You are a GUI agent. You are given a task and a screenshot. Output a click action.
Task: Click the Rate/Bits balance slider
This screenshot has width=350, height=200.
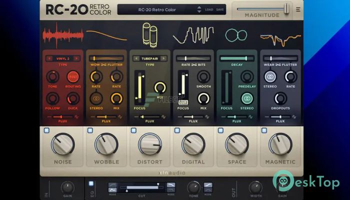(193, 58)
